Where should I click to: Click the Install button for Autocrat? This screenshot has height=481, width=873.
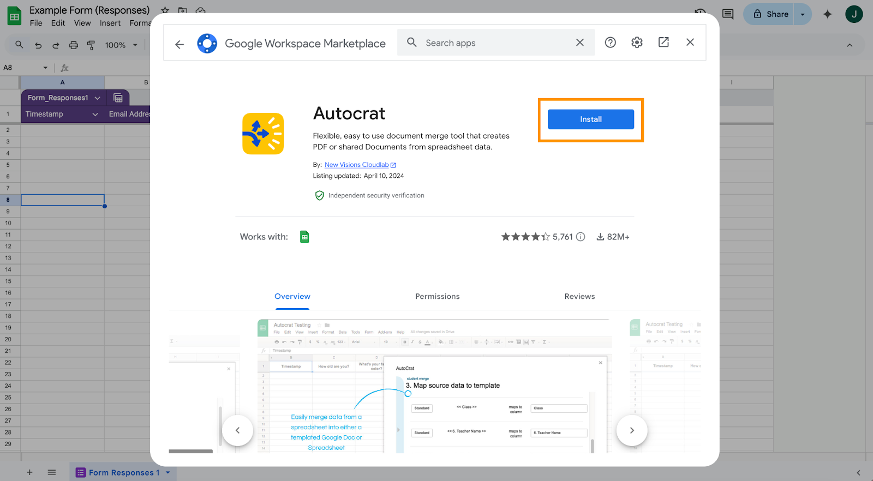click(x=590, y=119)
